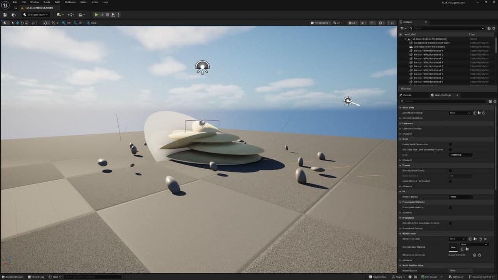This screenshot has height=280, width=498.
Task: Open the Edit menu
Action: 24,2
